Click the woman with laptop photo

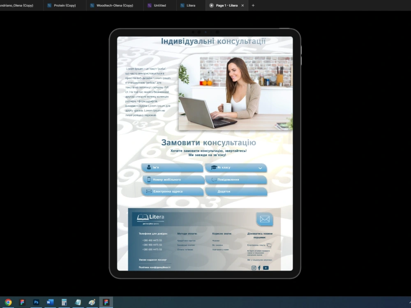point(236,92)
